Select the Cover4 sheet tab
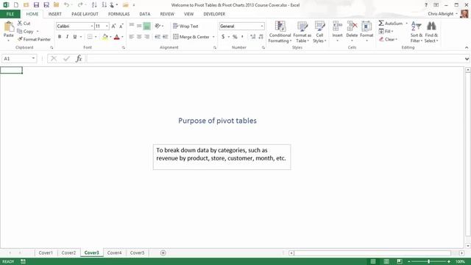Viewport: 471px width, 265px height. pyautogui.click(x=115, y=253)
